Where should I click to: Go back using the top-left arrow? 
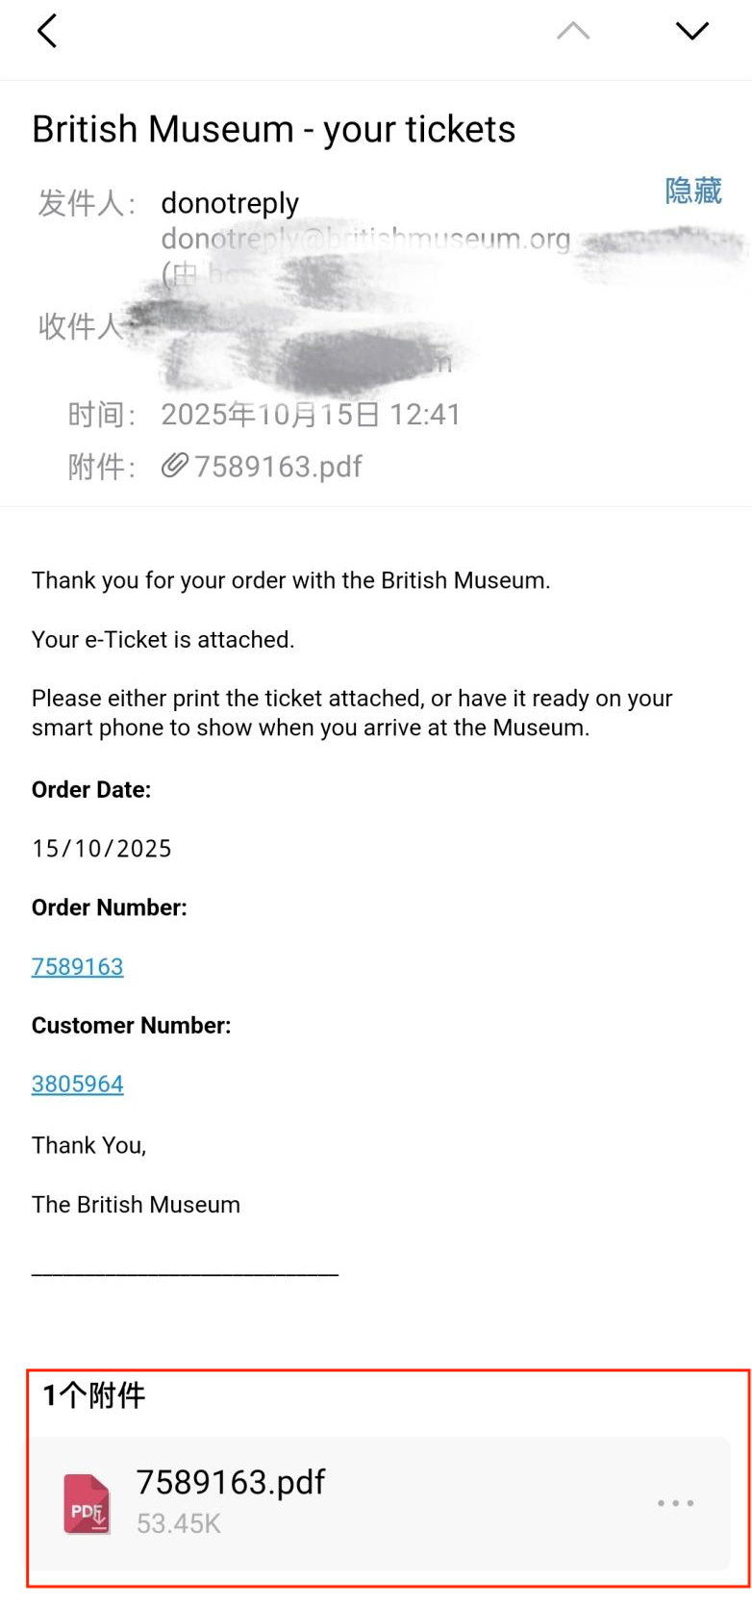47,32
